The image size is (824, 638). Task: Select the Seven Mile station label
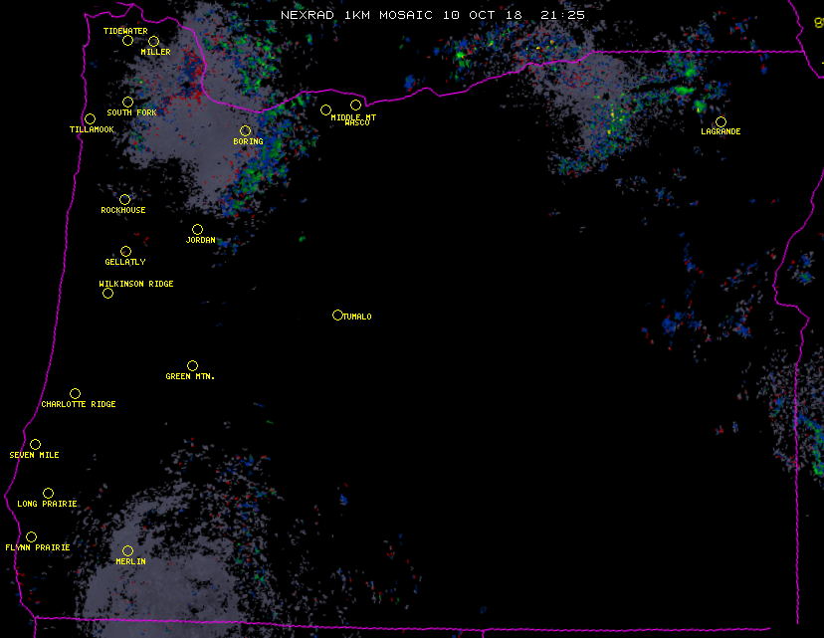coord(35,455)
